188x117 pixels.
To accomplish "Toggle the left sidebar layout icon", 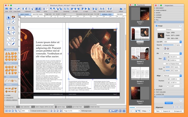I will 110,111.
